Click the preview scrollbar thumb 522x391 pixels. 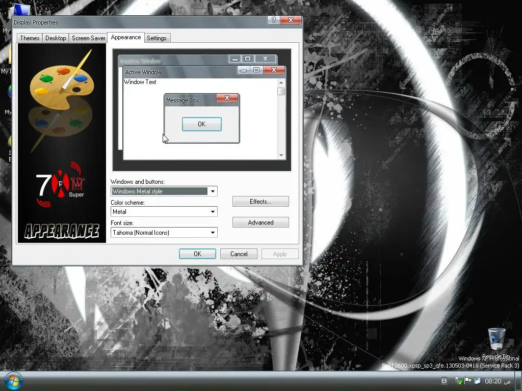point(281,91)
